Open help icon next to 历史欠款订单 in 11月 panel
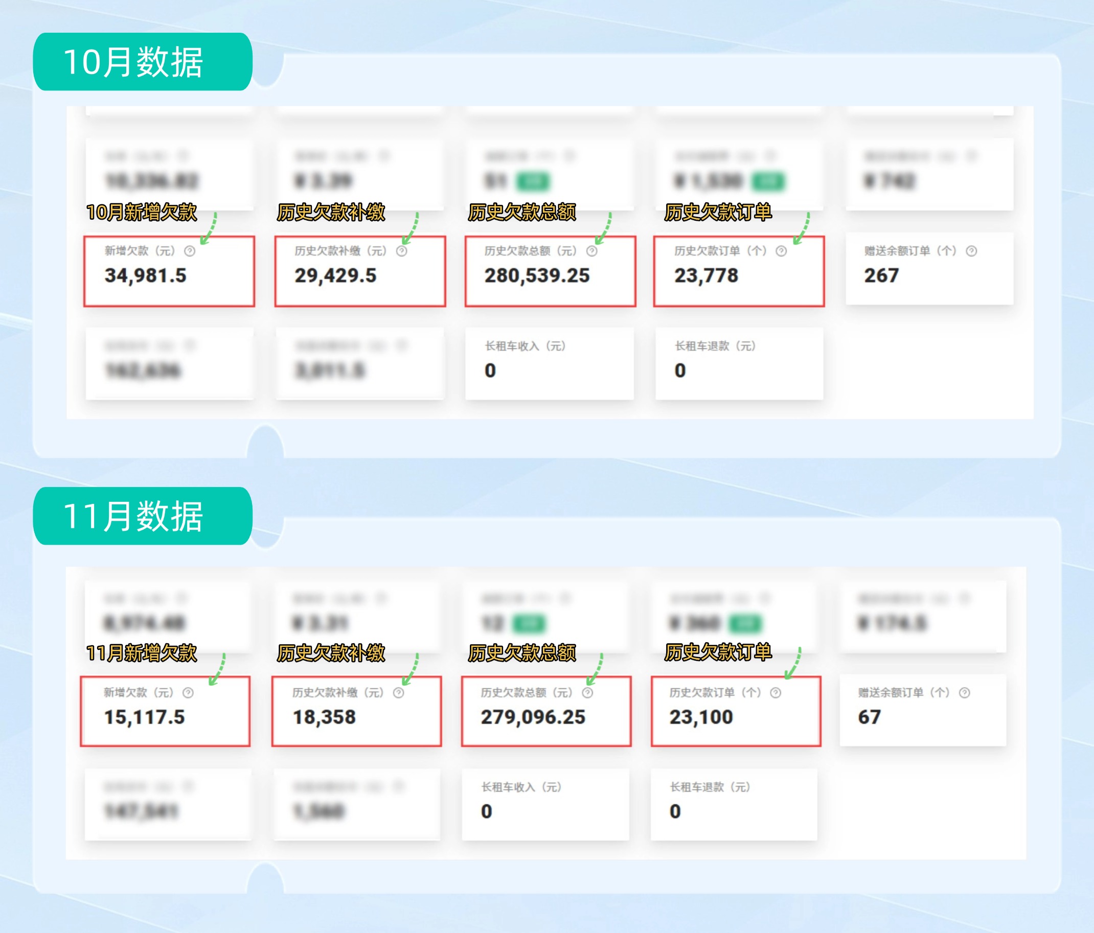Screen dimensions: 1094x933 click(775, 693)
